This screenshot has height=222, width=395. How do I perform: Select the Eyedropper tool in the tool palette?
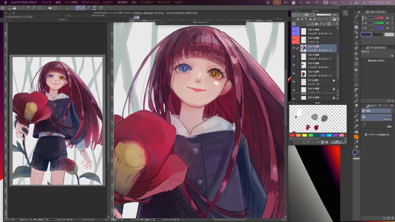click(356, 17)
